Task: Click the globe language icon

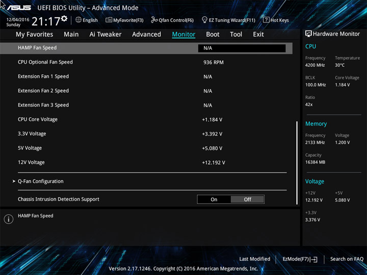Action: 78,20
